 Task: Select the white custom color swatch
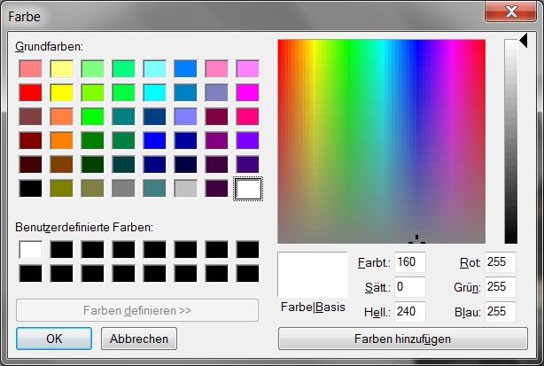tap(30, 250)
